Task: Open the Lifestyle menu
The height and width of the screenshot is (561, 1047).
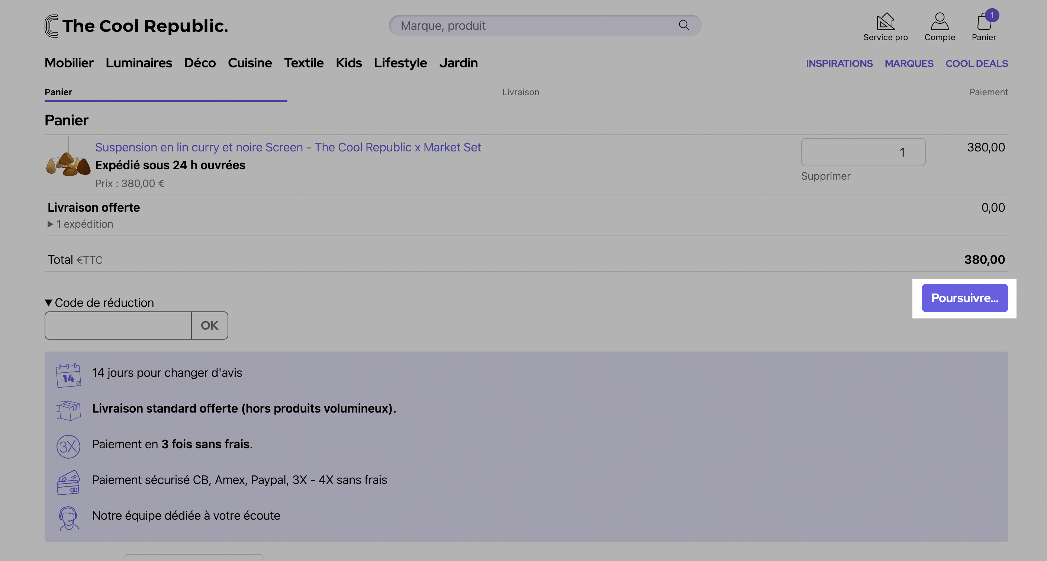Action: click(400, 63)
